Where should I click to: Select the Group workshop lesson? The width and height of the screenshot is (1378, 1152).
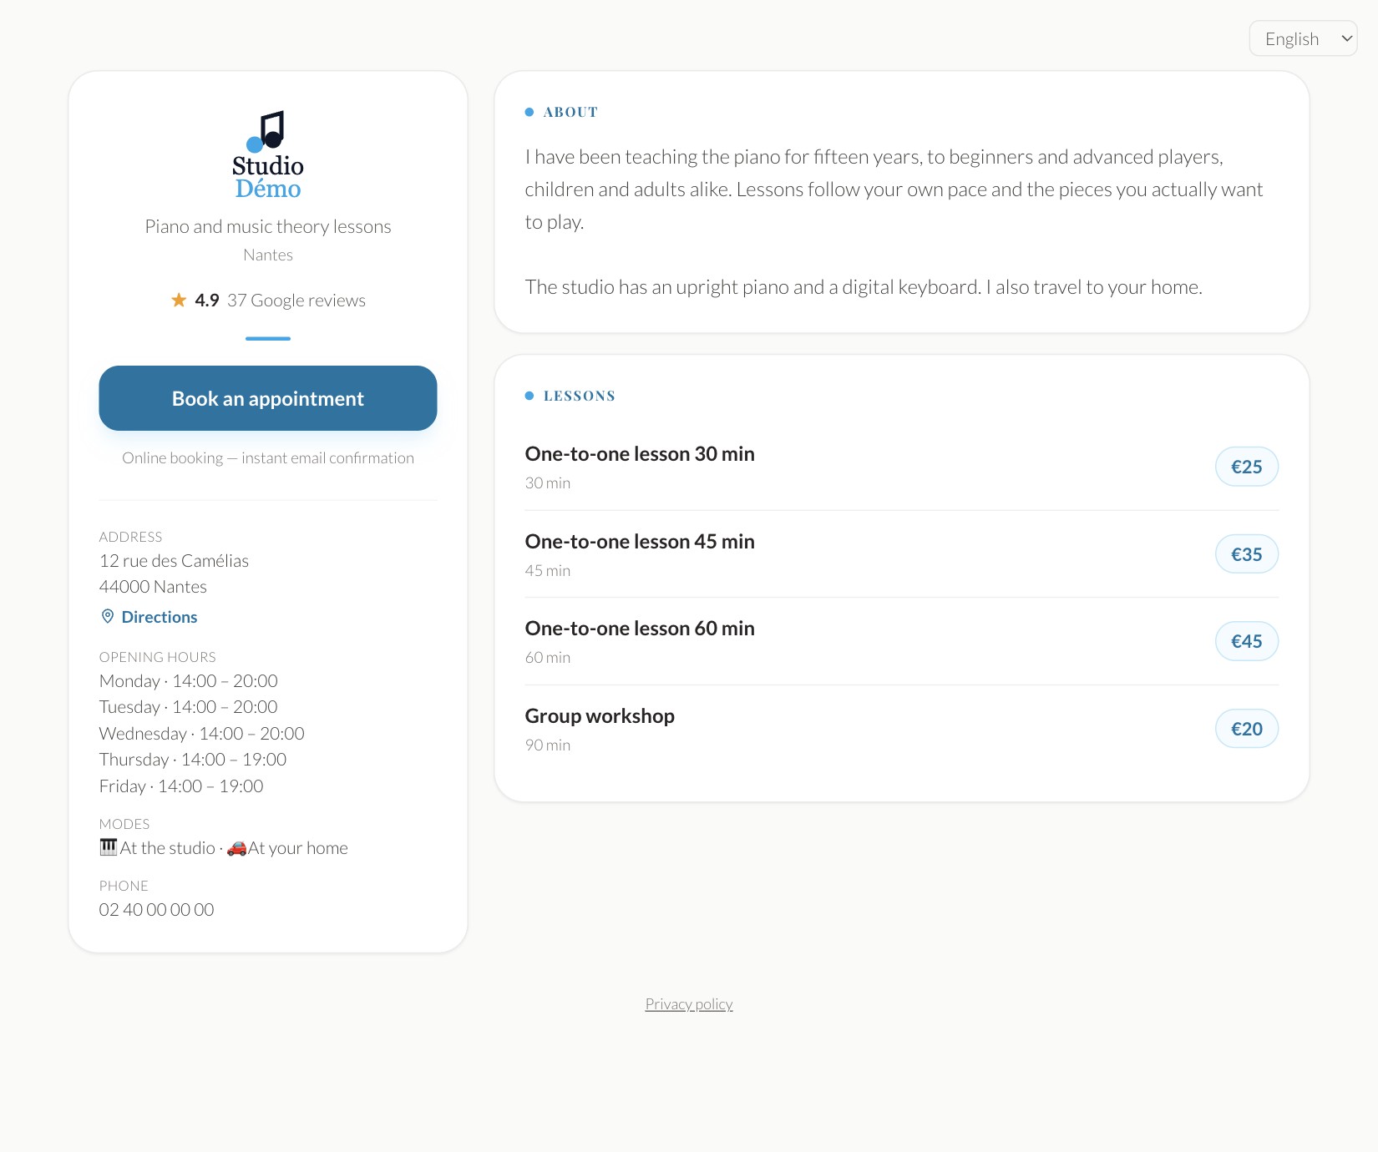pos(902,729)
